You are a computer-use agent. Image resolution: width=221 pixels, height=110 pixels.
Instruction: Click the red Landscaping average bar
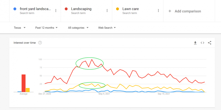click(x=23, y=83)
